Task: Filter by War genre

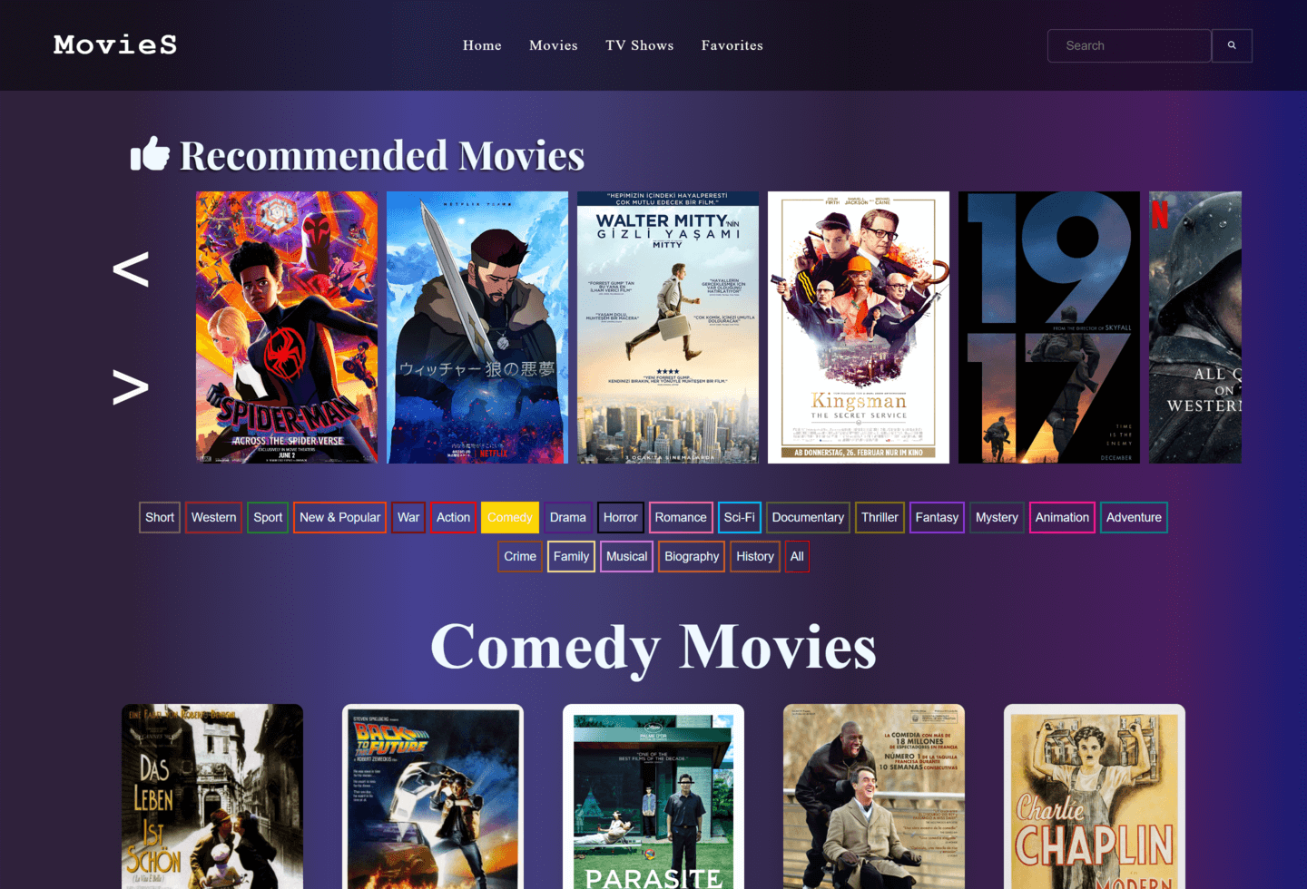Action: pyautogui.click(x=408, y=517)
